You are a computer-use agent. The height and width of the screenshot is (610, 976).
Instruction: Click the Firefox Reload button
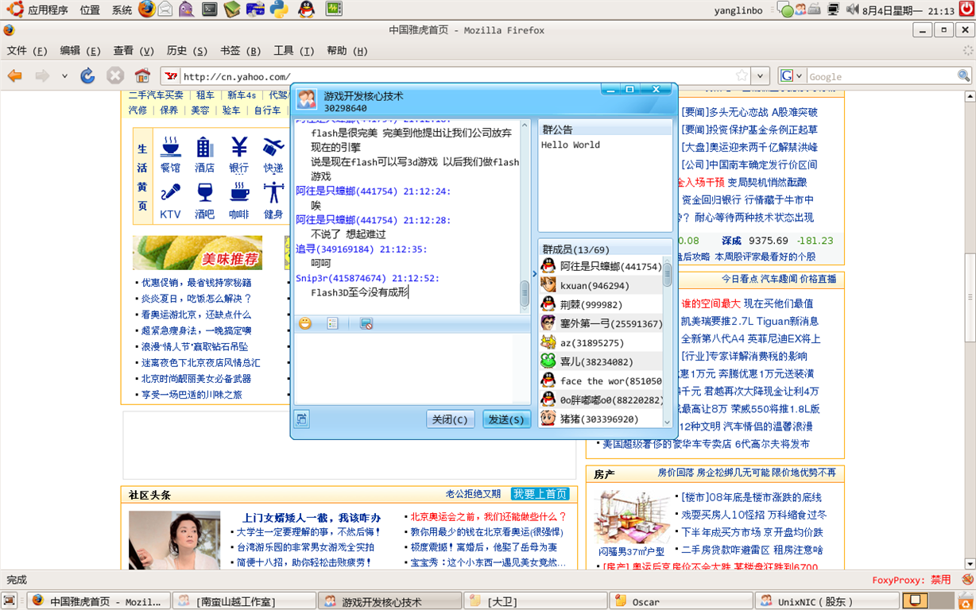click(87, 76)
